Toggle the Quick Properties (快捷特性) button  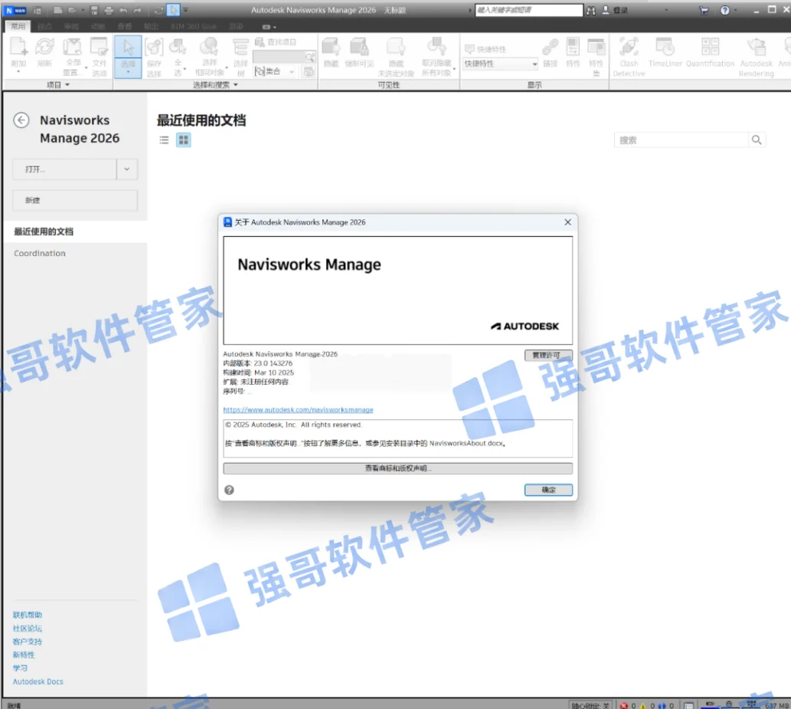[485, 49]
